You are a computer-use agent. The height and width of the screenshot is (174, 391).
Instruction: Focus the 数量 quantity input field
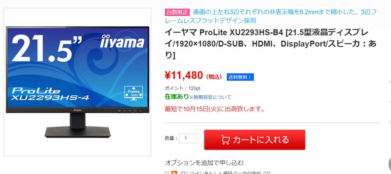(x=188, y=138)
